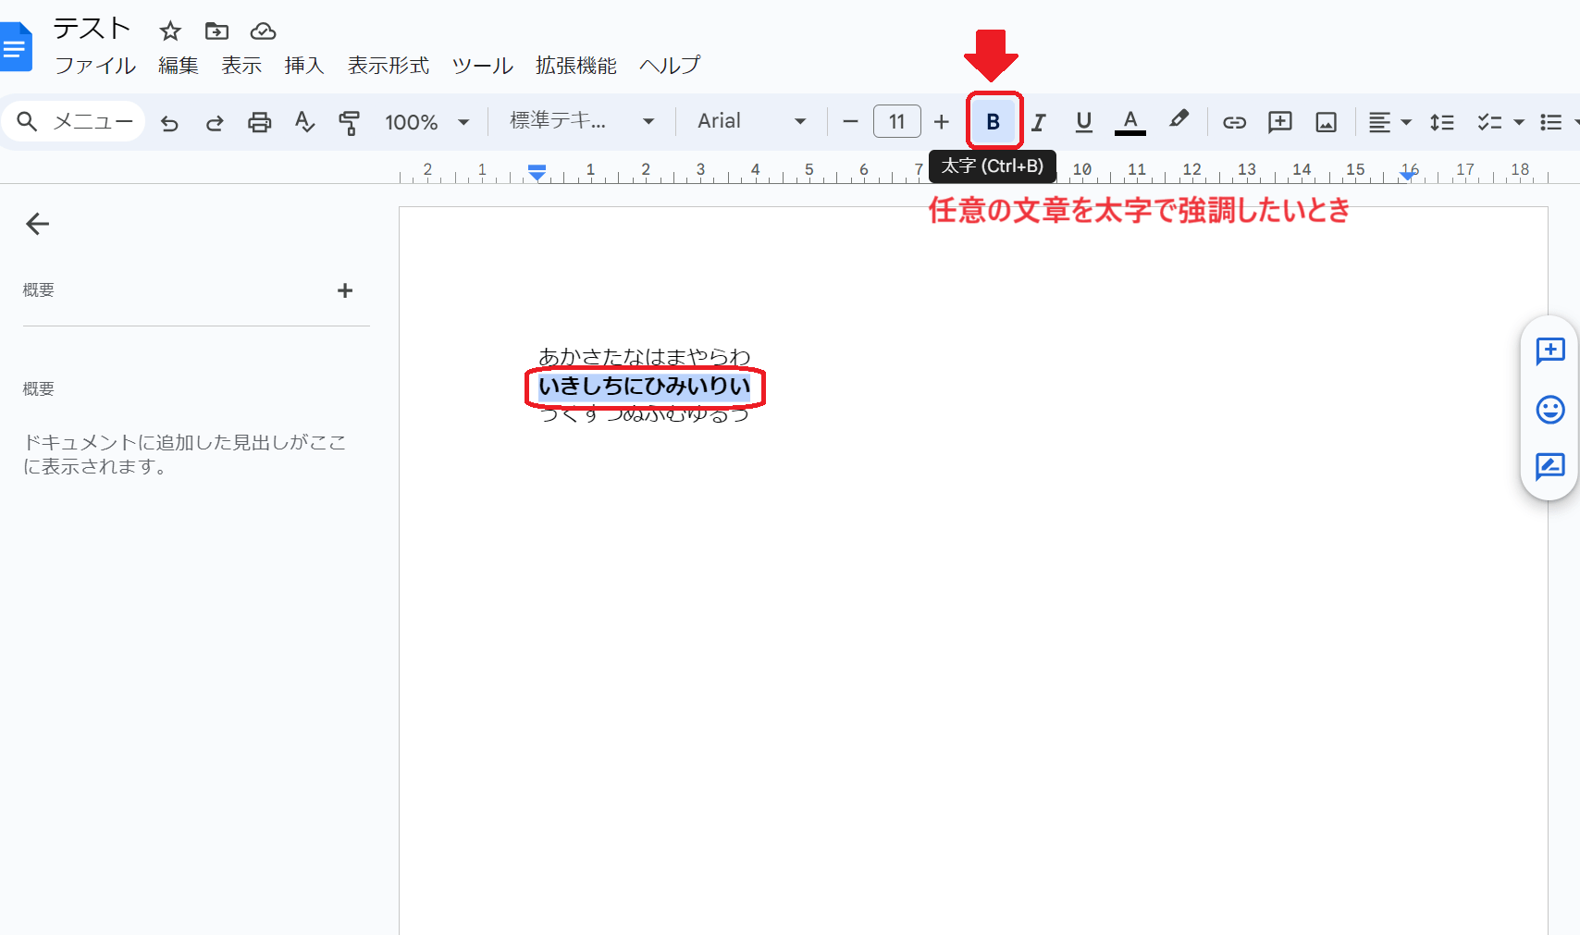Viewport: 1580px width, 935px height.
Task: Click the insert image icon
Action: 1326,122
